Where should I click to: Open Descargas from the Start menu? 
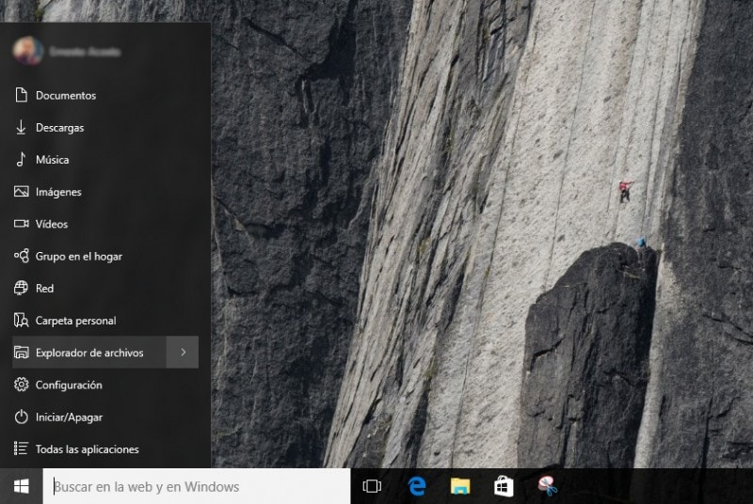pos(105,128)
